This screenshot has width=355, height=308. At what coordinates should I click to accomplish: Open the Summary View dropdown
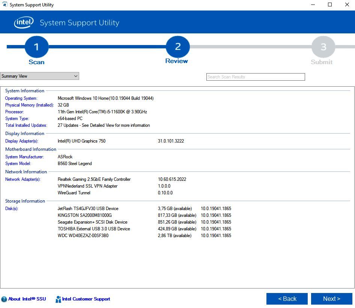click(40, 76)
